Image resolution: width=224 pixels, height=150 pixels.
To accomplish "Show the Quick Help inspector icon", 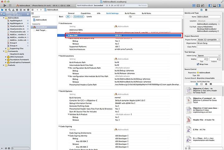I will coord(206,10).
